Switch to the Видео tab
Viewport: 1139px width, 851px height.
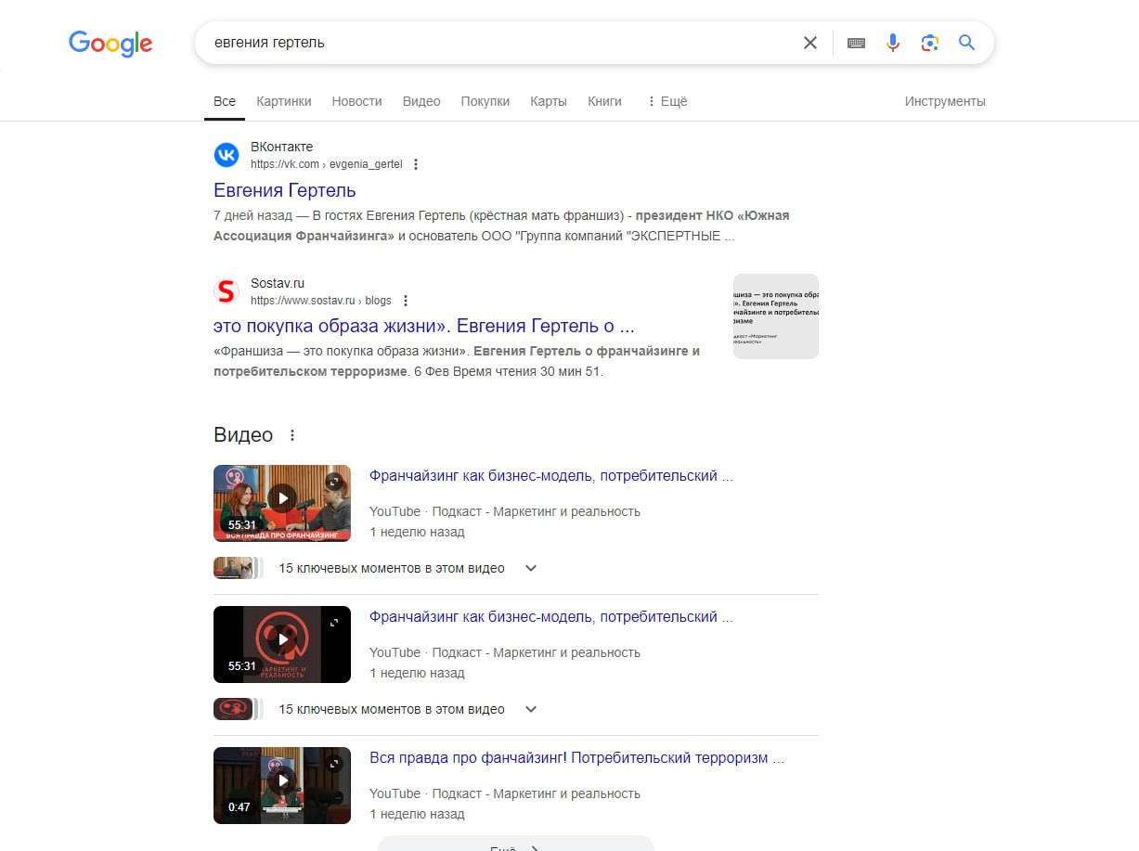pyautogui.click(x=421, y=101)
